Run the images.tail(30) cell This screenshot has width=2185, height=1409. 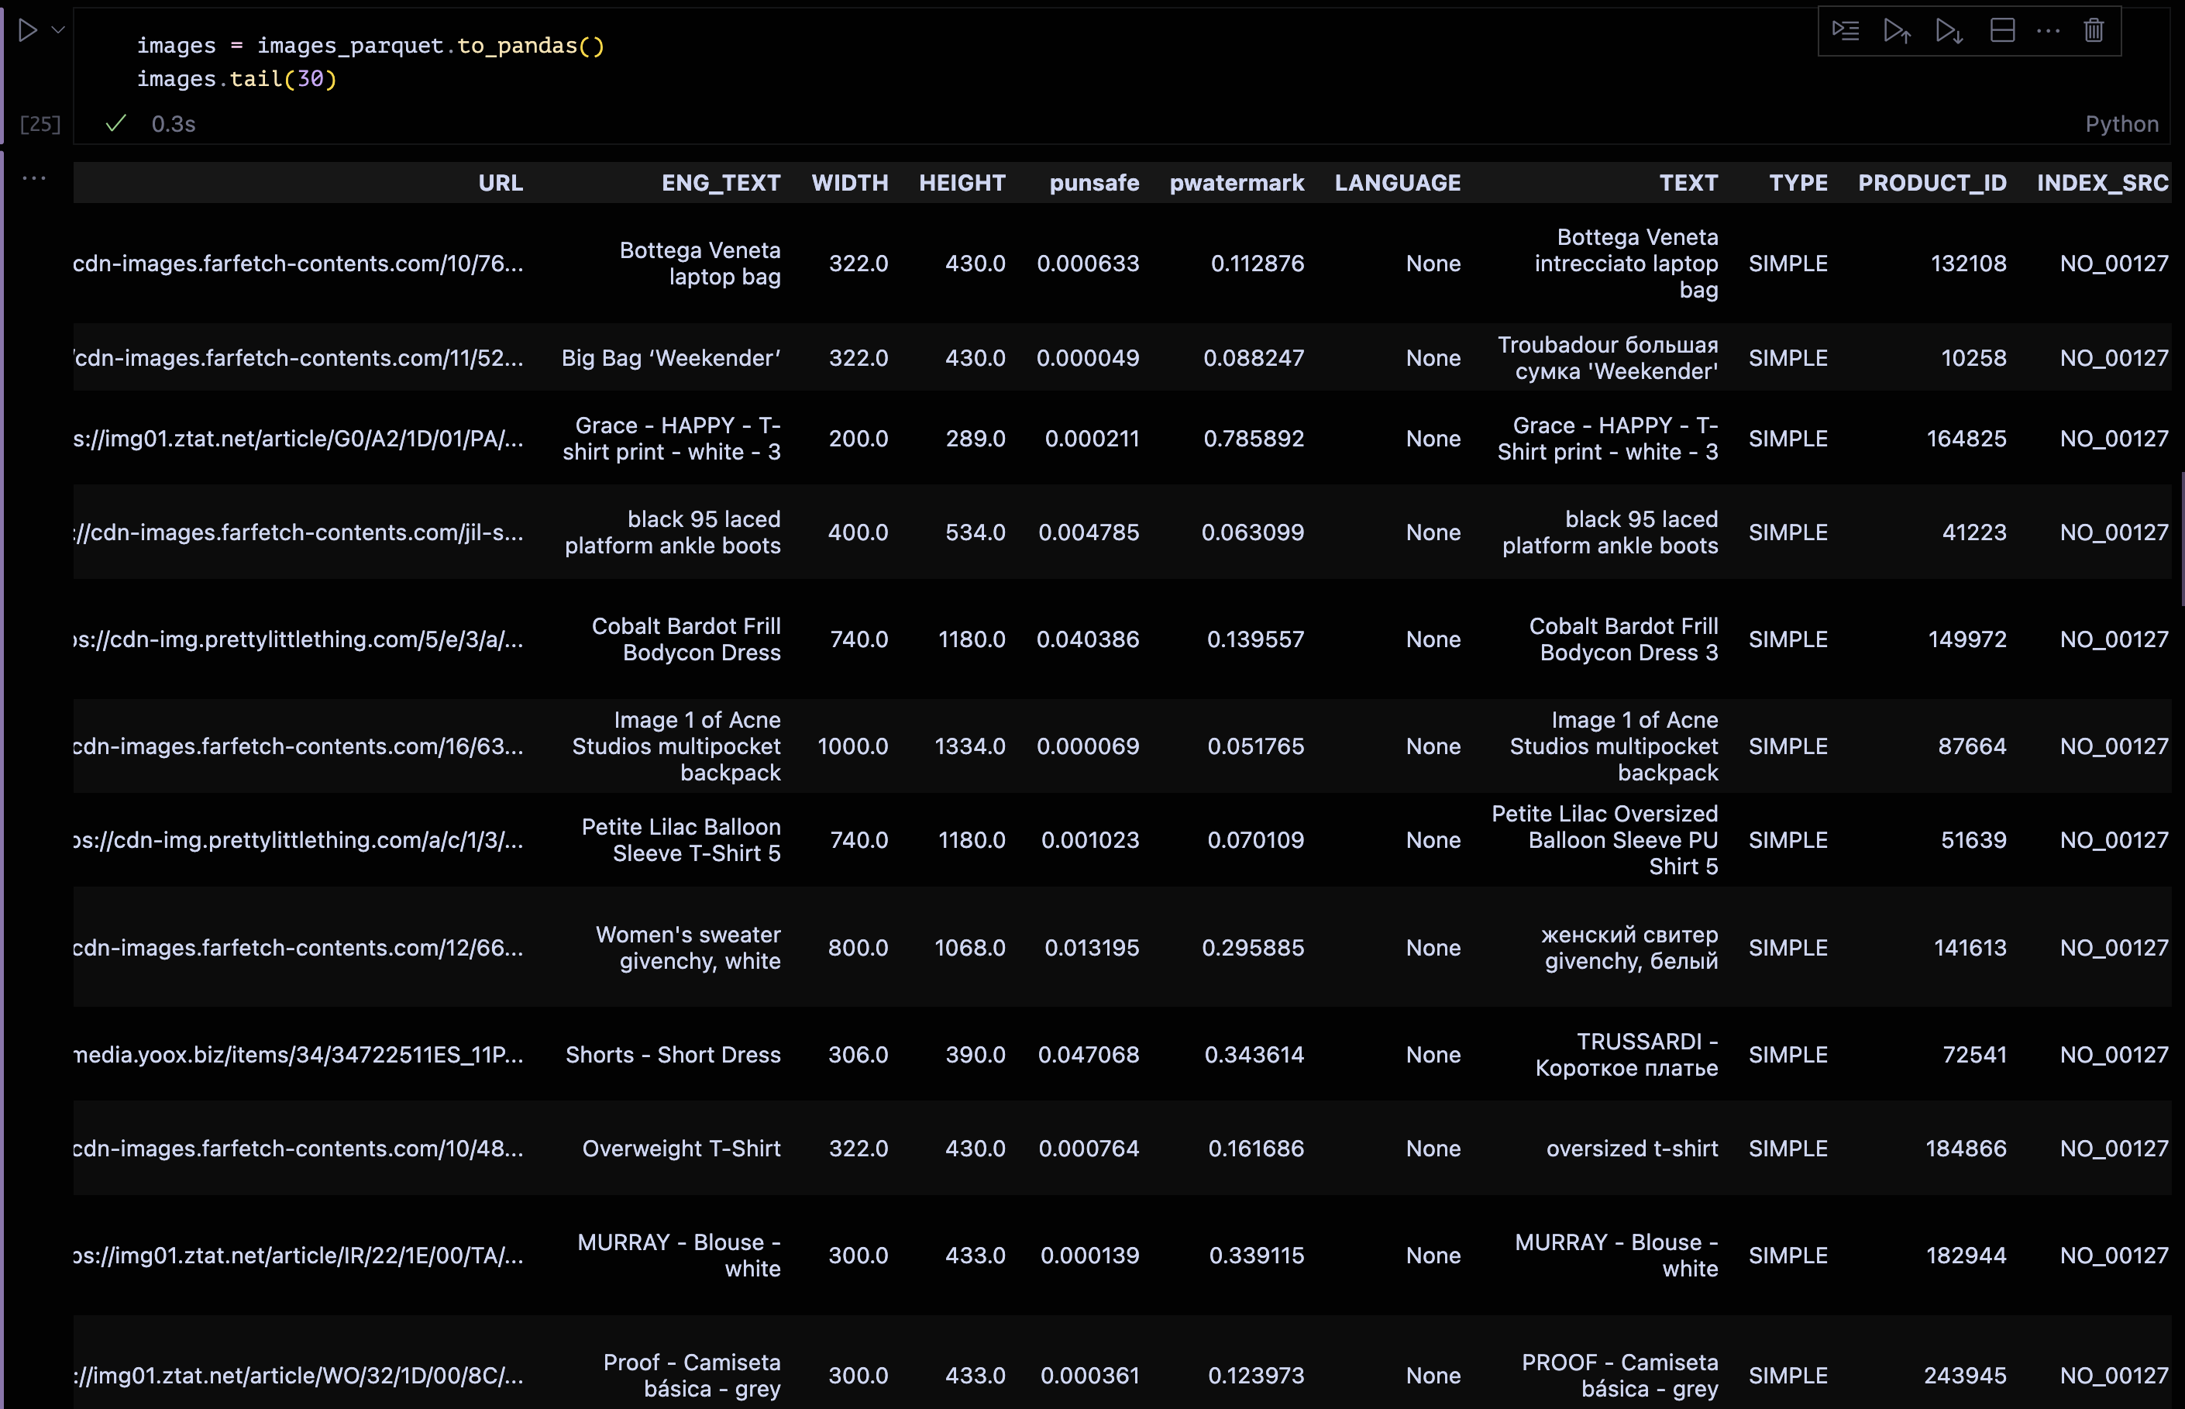(x=29, y=31)
